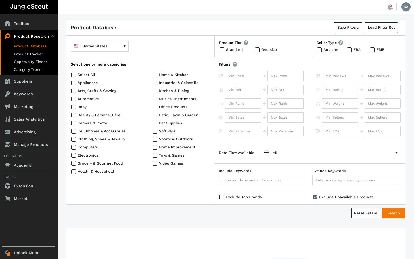Open Product Tracker in sidebar
414x259 pixels.
pyautogui.click(x=28, y=54)
